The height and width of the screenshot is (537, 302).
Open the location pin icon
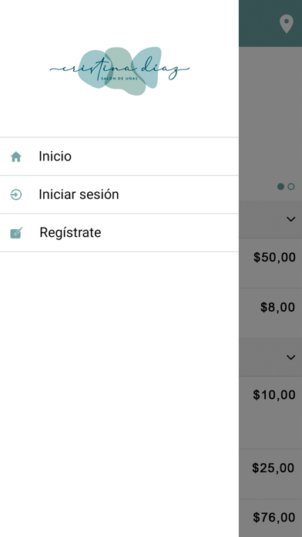[287, 24]
